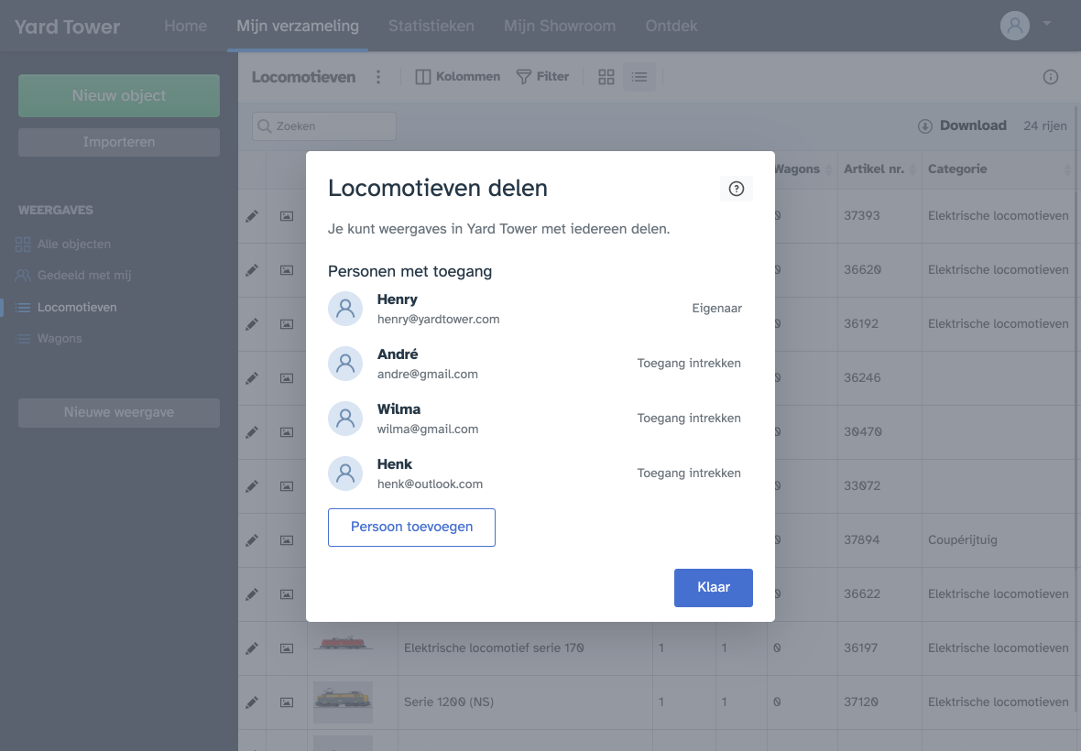Select the list view icon
The height and width of the screenshot is (751, 1081).
[x=639, y=77]
